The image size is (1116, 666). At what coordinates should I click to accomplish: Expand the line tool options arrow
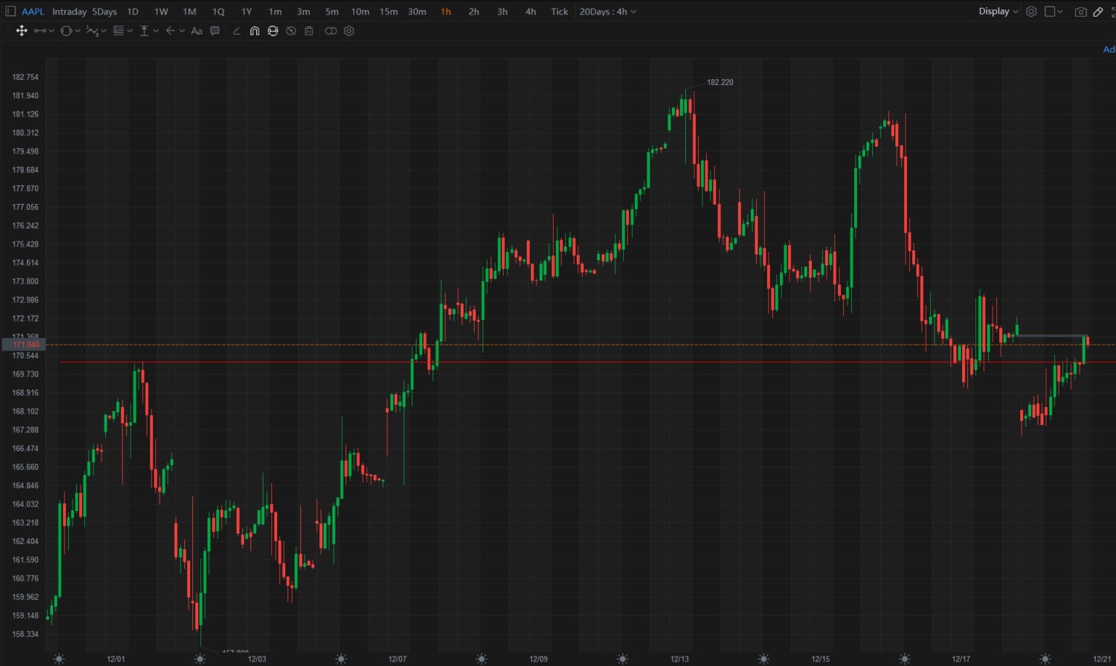(52, 30)
